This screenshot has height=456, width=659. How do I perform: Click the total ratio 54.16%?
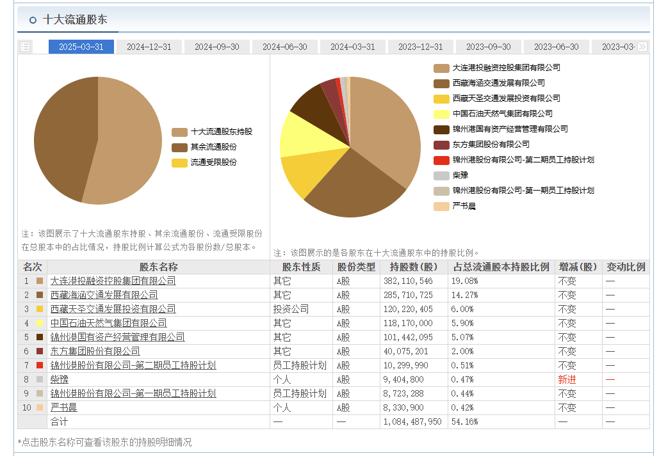click(x=465, y=421)
